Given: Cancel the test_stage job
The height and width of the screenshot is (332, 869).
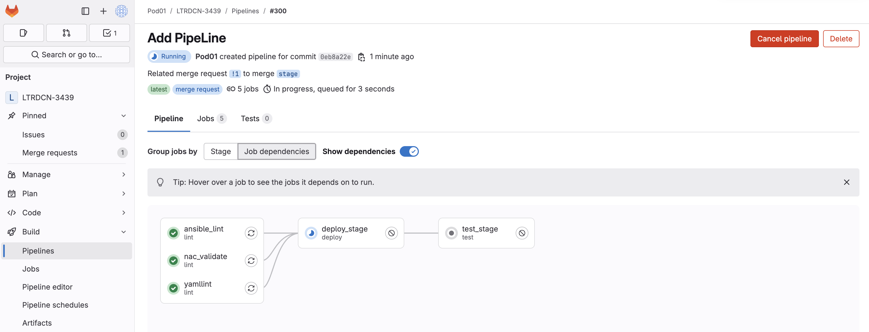Looking at the screenshot, I should click(x=522, y=233).
